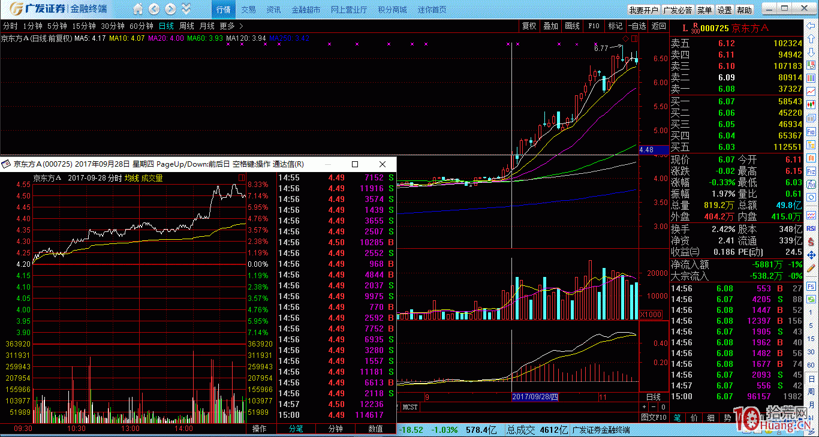
Task: Select the 30-minute period sidebar icon
Action: 811,352
